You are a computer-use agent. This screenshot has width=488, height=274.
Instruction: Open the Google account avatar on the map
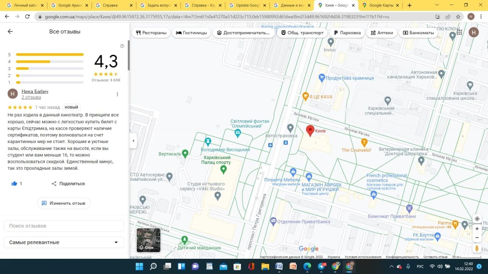point(474,33)
